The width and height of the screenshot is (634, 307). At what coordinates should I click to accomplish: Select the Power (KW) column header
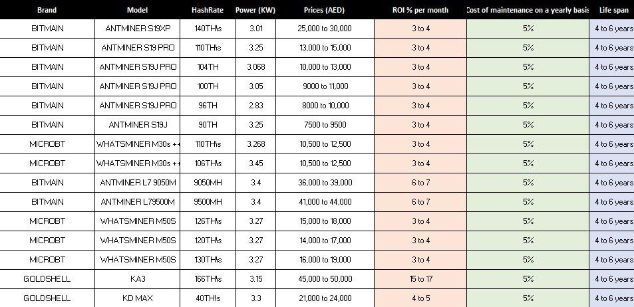[x=255, y=10]
